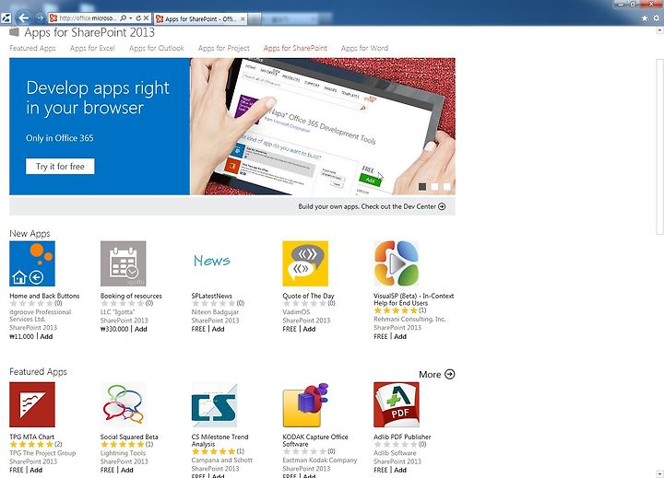
Task: Open the Adlib PDF Publisher app icon
Action: pyautogui.click(x=397, y=404)
